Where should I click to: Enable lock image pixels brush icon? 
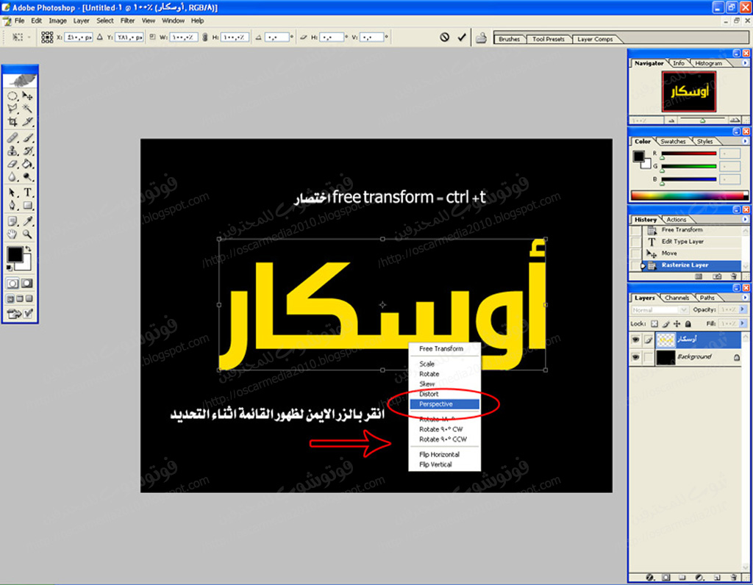point(665,324)
